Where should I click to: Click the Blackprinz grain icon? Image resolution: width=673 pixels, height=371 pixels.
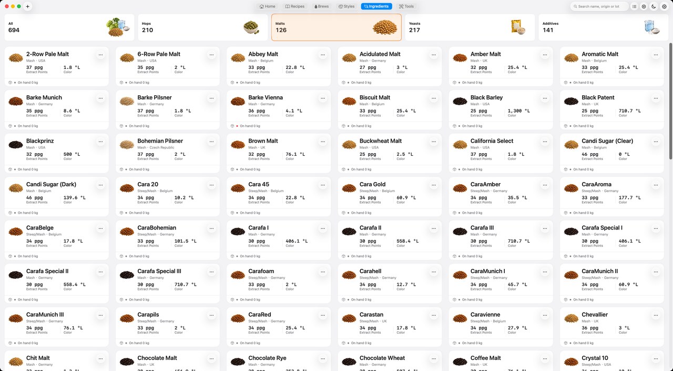coord(16,145)
